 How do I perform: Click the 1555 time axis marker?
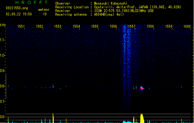(x=95, y=26)
